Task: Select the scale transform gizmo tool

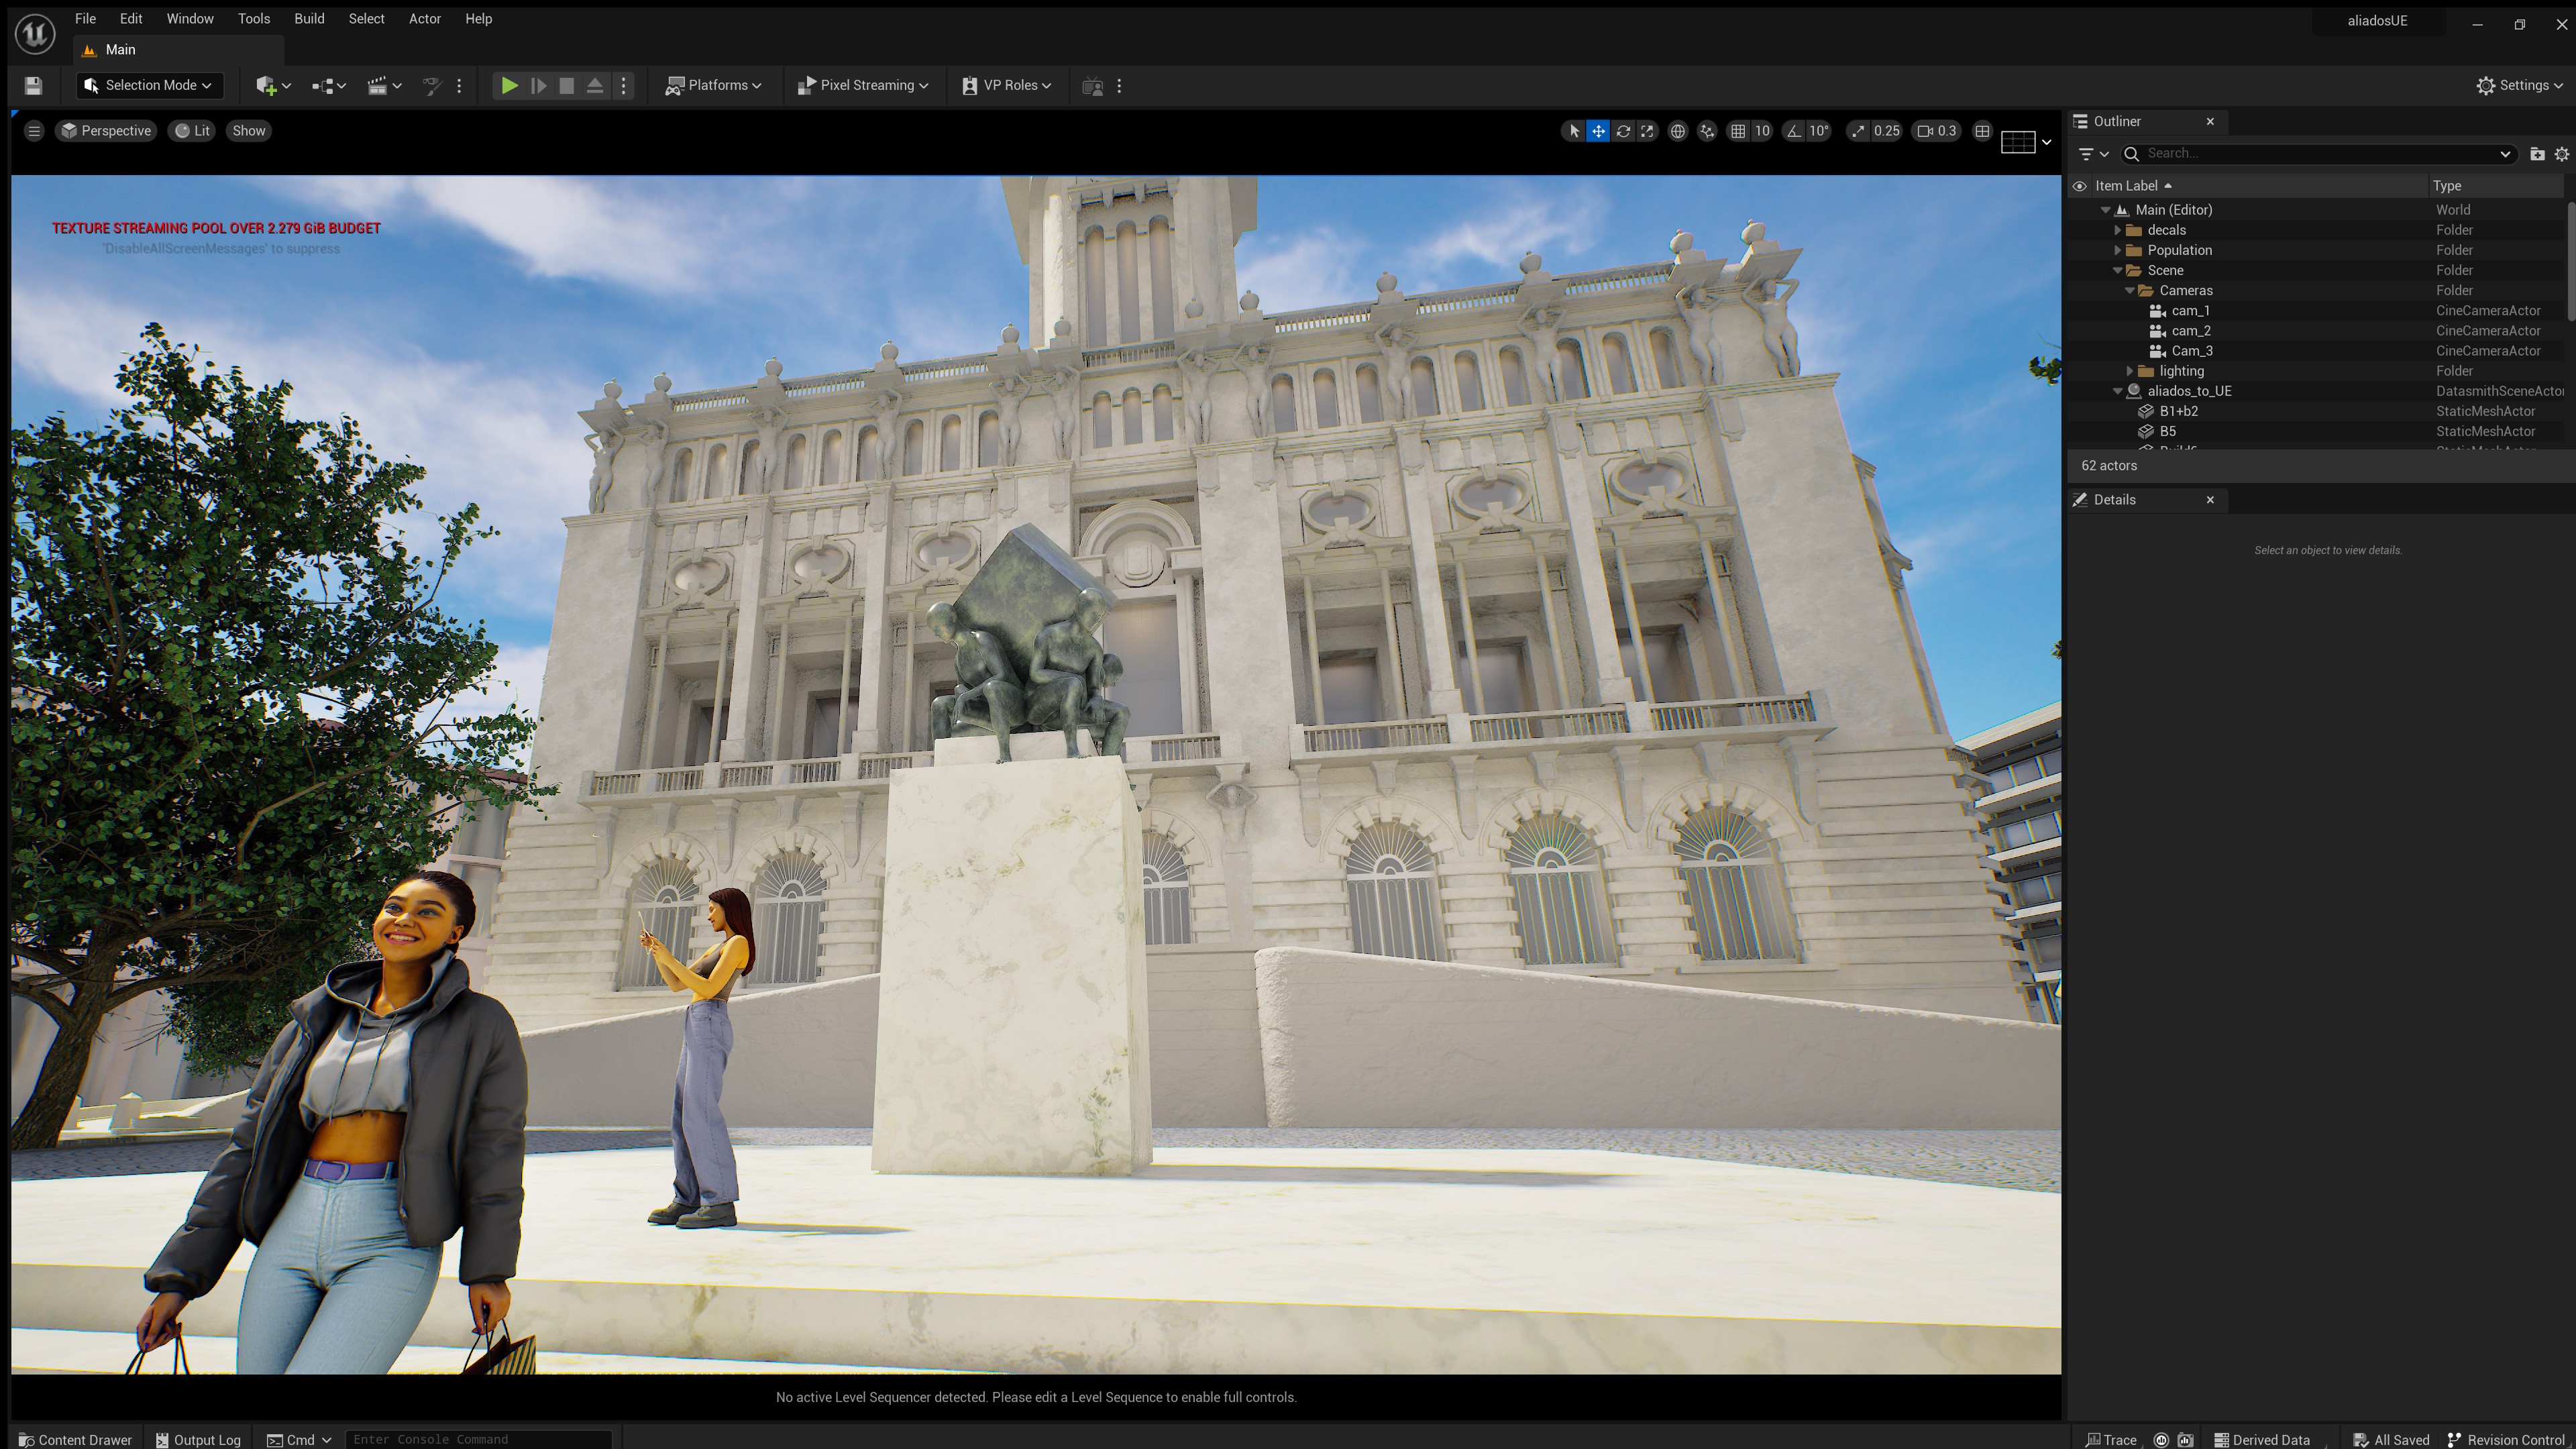Action: pyautogui.click(x=1647, y=131)
